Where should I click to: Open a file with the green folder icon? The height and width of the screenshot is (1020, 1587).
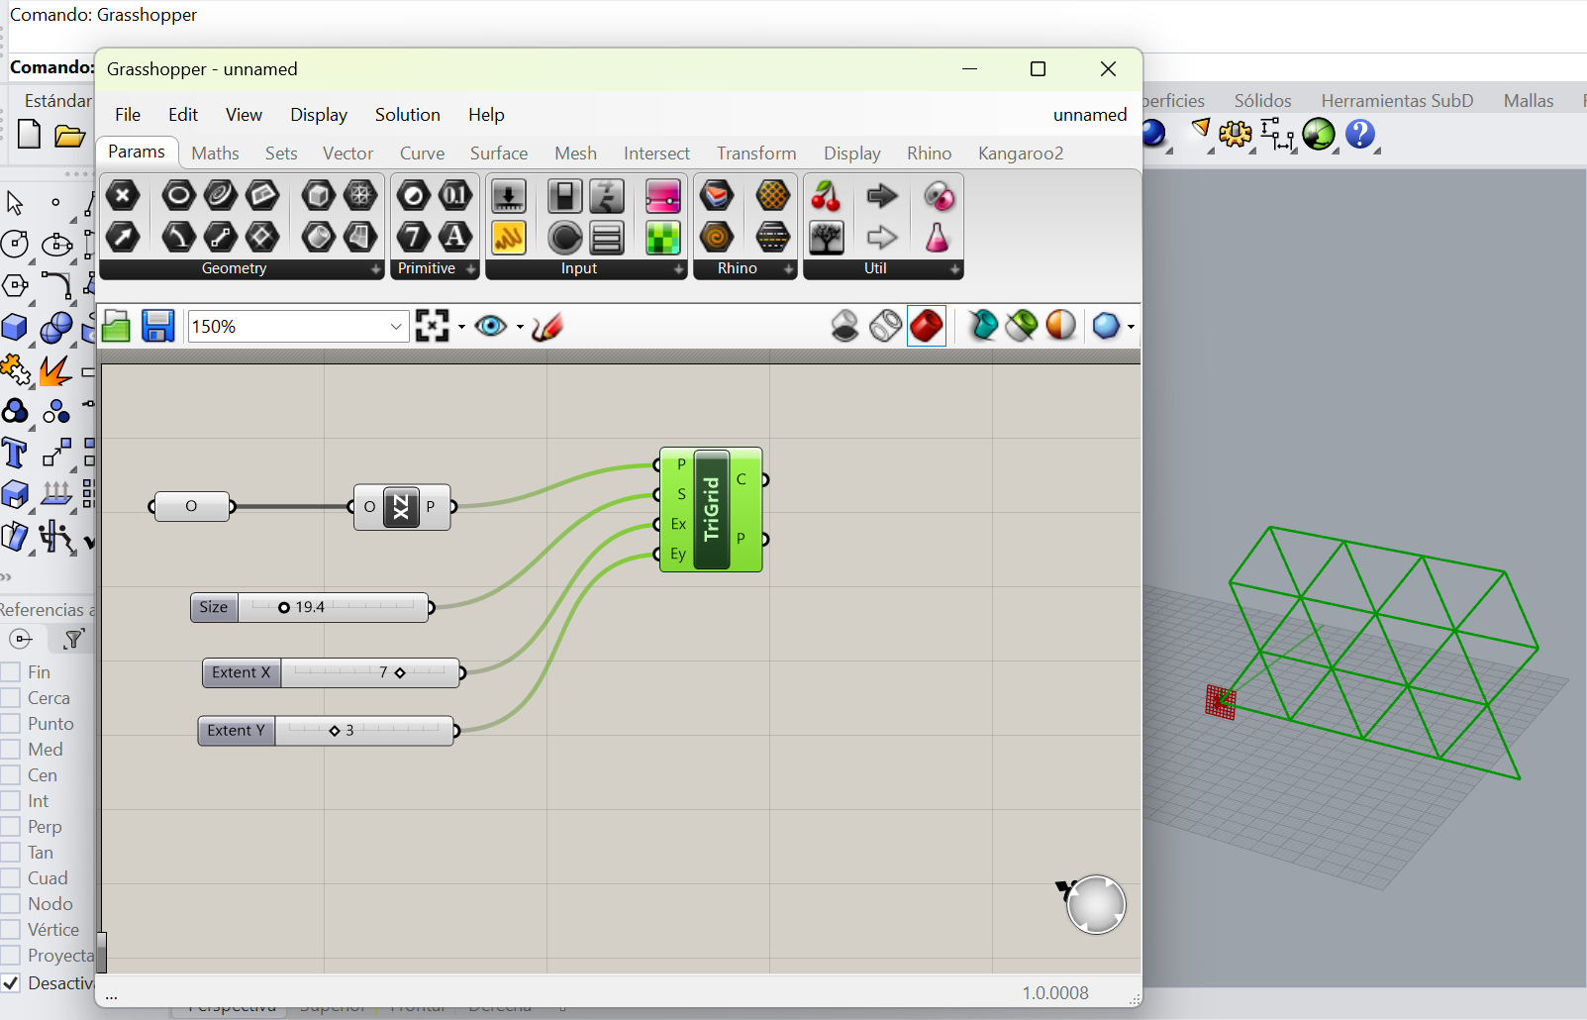(116, 326)
